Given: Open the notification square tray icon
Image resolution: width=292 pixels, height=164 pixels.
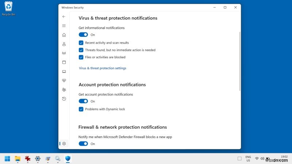Looking at the screenshot, I should pos(239,159).
